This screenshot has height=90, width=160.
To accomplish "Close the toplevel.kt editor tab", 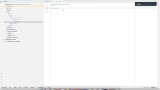I will [62, 2].
